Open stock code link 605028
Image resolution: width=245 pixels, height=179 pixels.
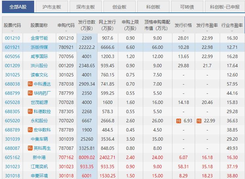12,102
